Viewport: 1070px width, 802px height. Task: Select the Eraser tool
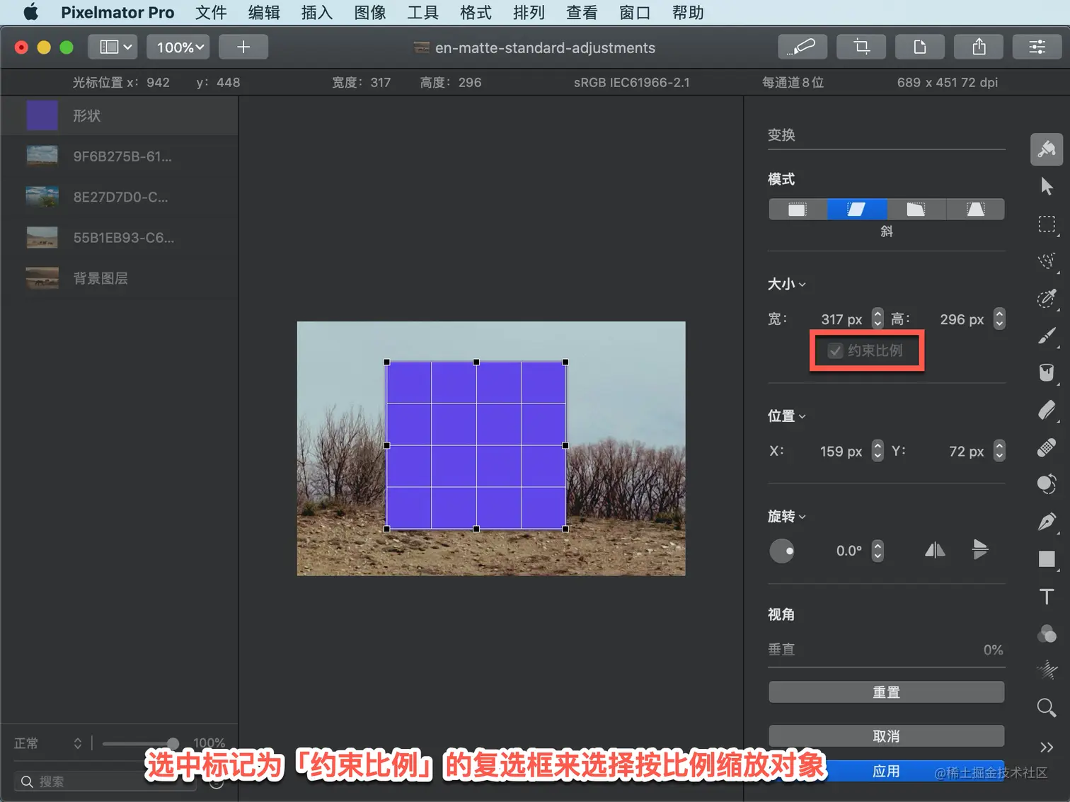(x=1047, y=410)
